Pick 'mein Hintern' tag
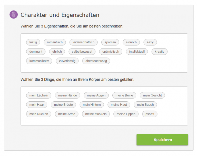The width and height of the screenshot is (197, 156). [92, 105]
